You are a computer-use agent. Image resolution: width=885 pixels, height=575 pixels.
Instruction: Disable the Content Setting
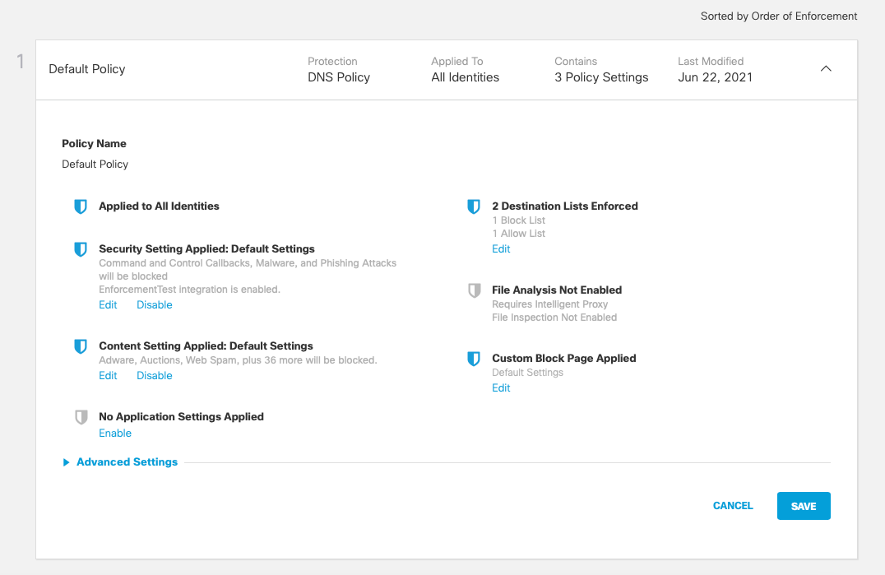[154, 376]
